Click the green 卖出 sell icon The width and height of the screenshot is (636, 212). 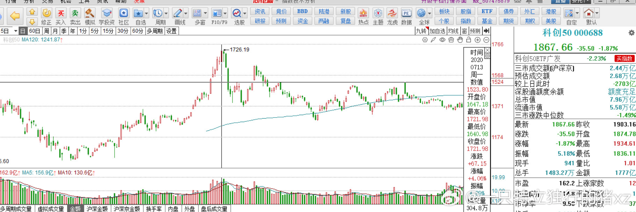coord(75,13)
